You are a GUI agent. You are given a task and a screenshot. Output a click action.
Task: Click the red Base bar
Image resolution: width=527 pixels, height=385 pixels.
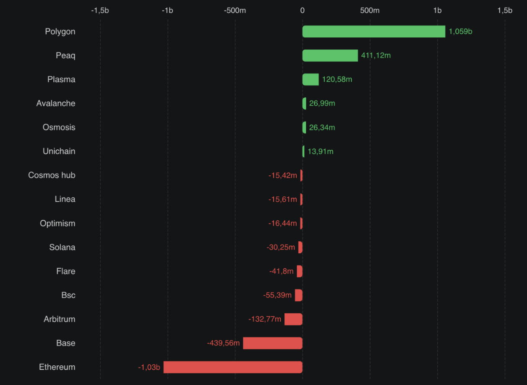point(273,343)
